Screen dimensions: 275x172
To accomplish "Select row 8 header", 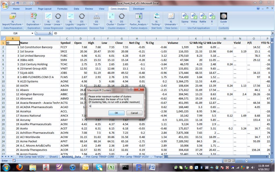I will 3,73.
